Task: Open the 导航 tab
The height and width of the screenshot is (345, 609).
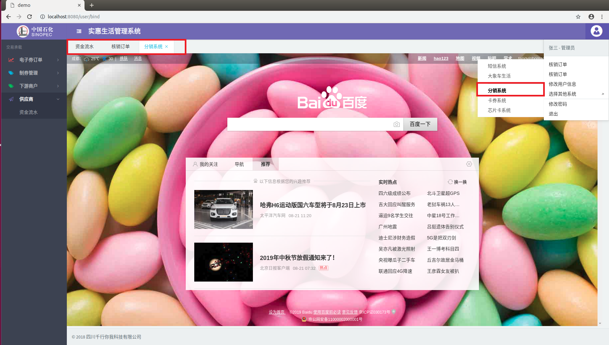Action: point(239,164)
